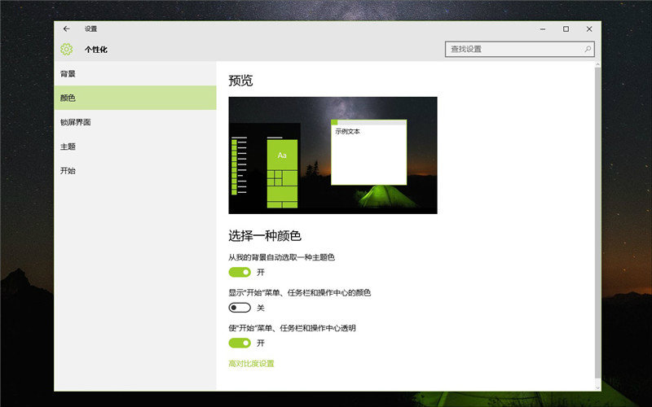Enable 显示"开始"菜单、任务栏和操作中心的颜色 toggle

point(240,308)
